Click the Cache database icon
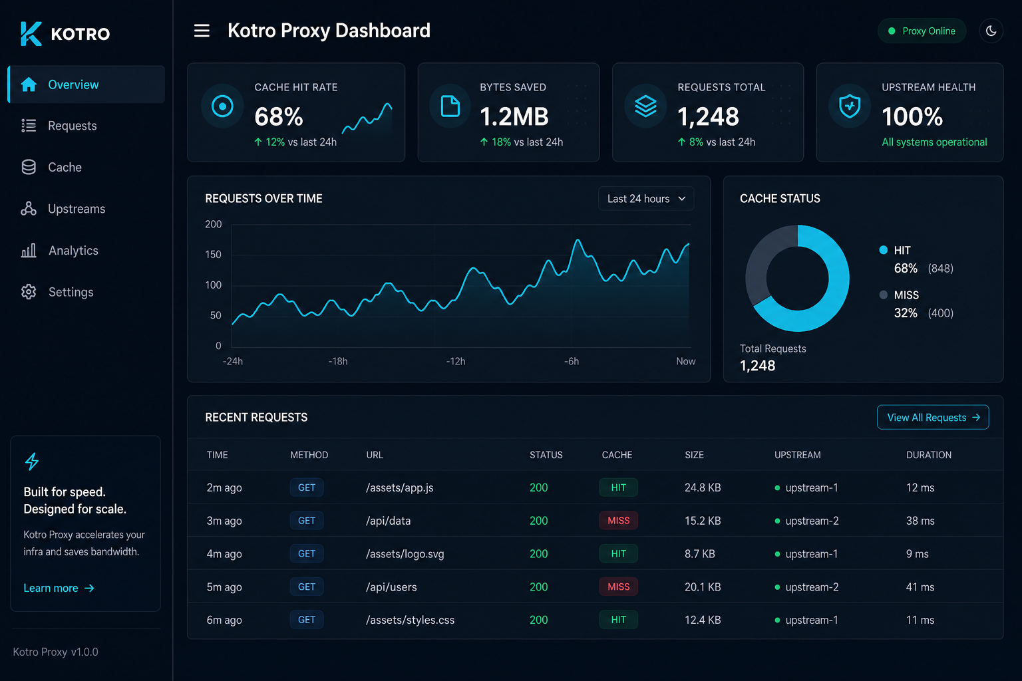This screenshot has width=1022, height=681. (29, 167)
